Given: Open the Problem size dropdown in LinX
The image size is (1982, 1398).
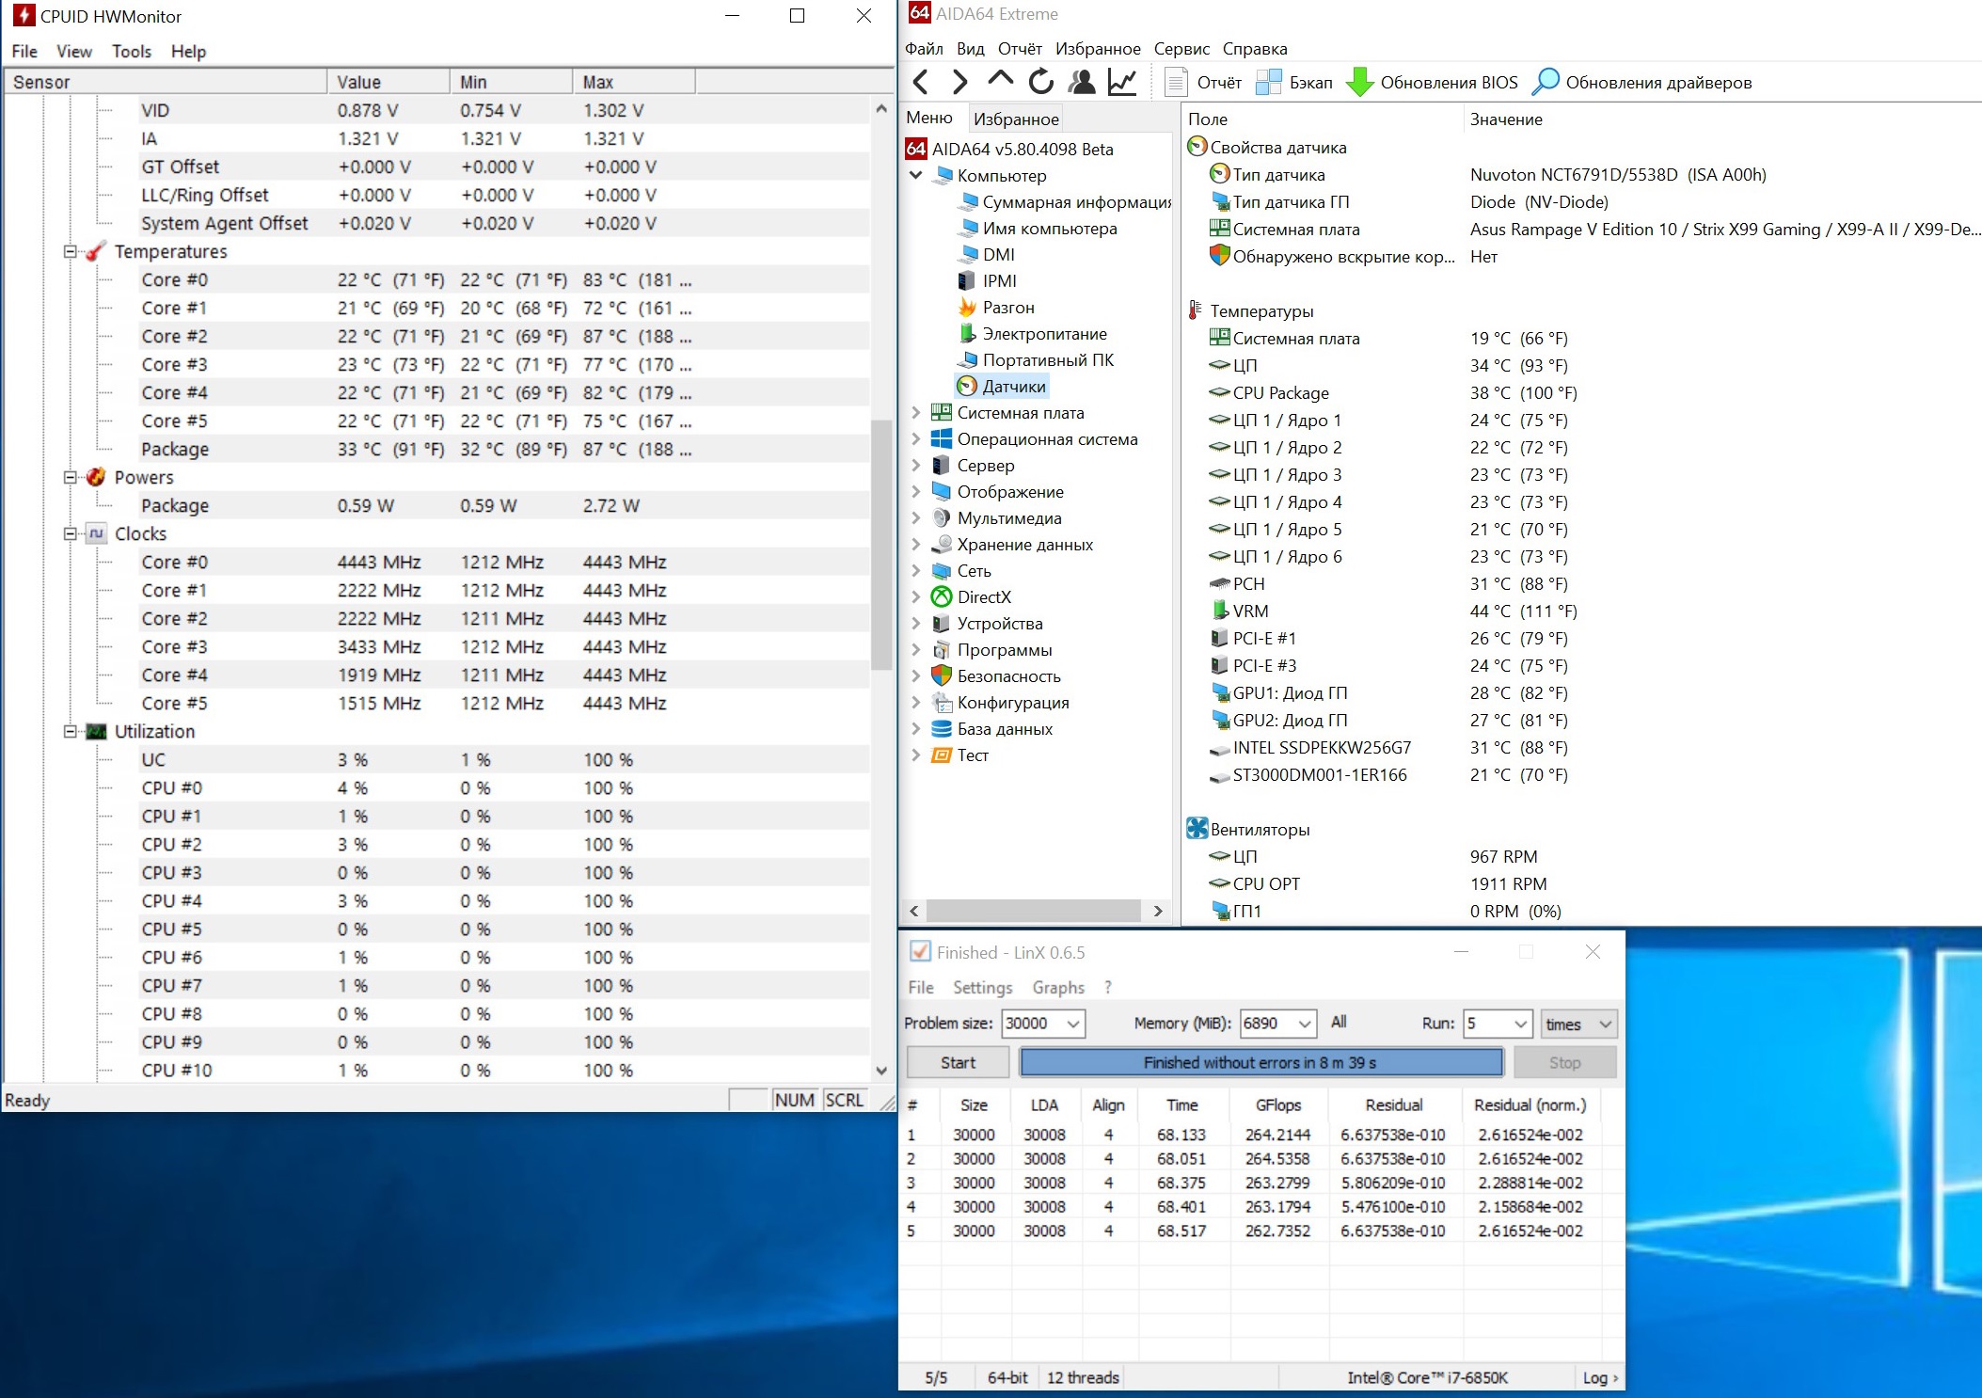Looking at the screenshot, I should tap(1072, 1024).
